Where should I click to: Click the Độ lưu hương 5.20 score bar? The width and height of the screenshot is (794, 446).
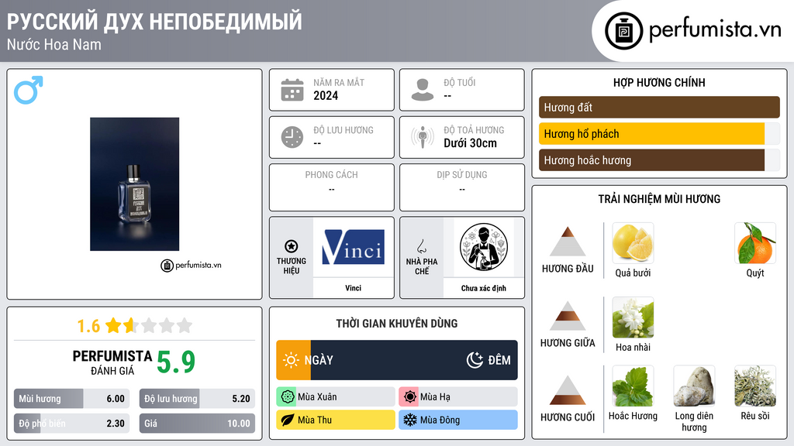coord(197,399)
